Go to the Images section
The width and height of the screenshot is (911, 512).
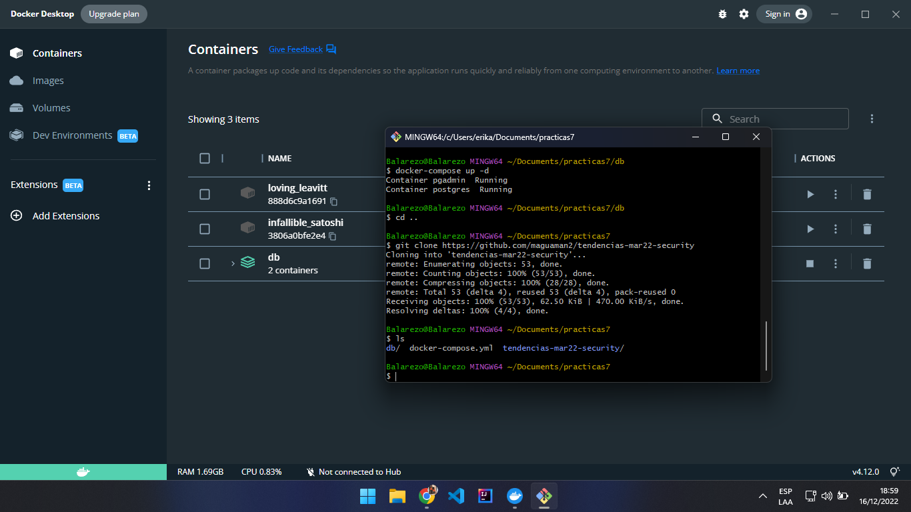[47, 80]
